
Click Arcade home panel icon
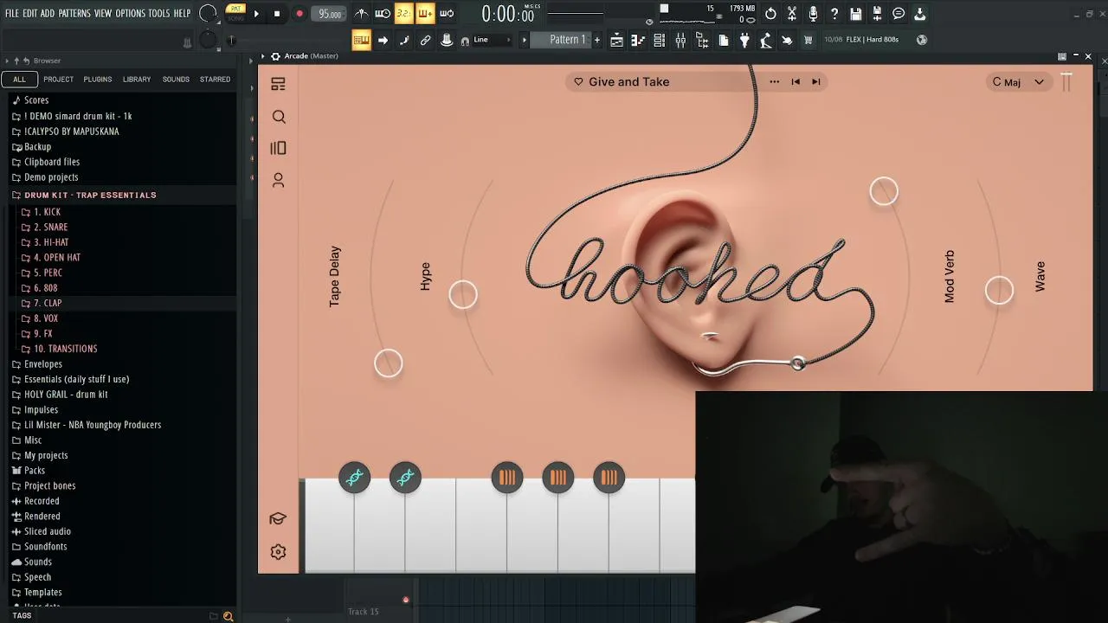pos(278,84)
